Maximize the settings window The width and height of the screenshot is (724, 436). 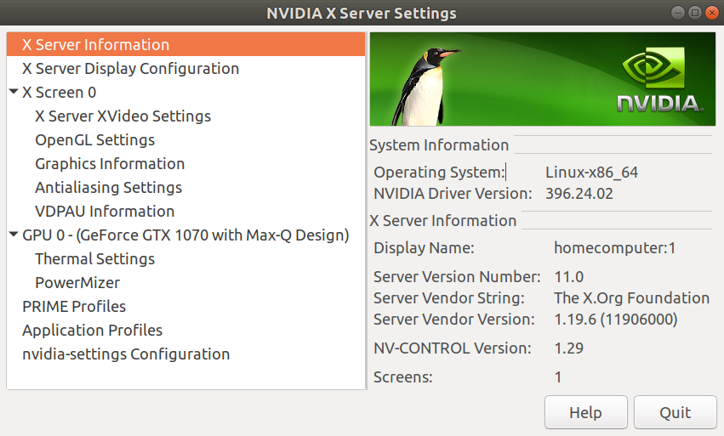coord(694,13)
